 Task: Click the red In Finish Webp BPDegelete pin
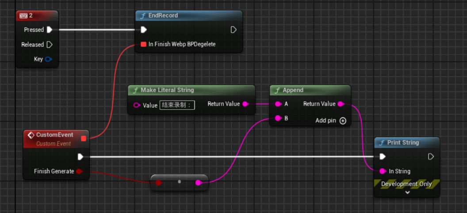point(143,44)
